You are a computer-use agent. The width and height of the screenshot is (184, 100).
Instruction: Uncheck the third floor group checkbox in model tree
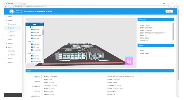(30, 53)
